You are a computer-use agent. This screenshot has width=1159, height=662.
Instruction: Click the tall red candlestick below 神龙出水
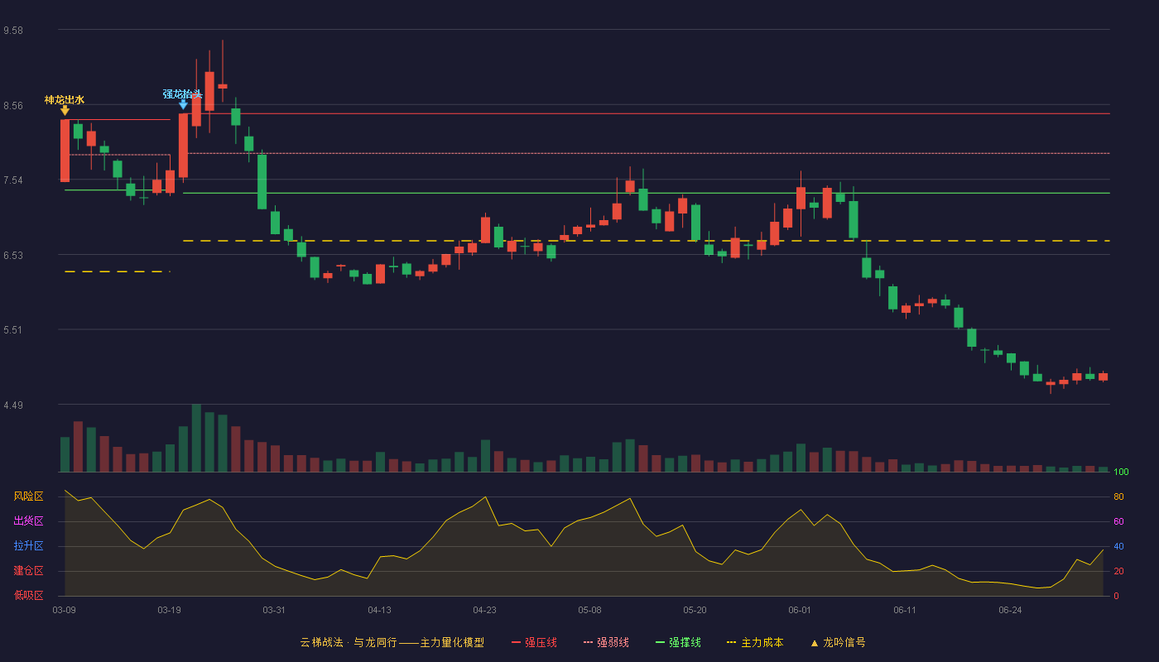point(65,151)
